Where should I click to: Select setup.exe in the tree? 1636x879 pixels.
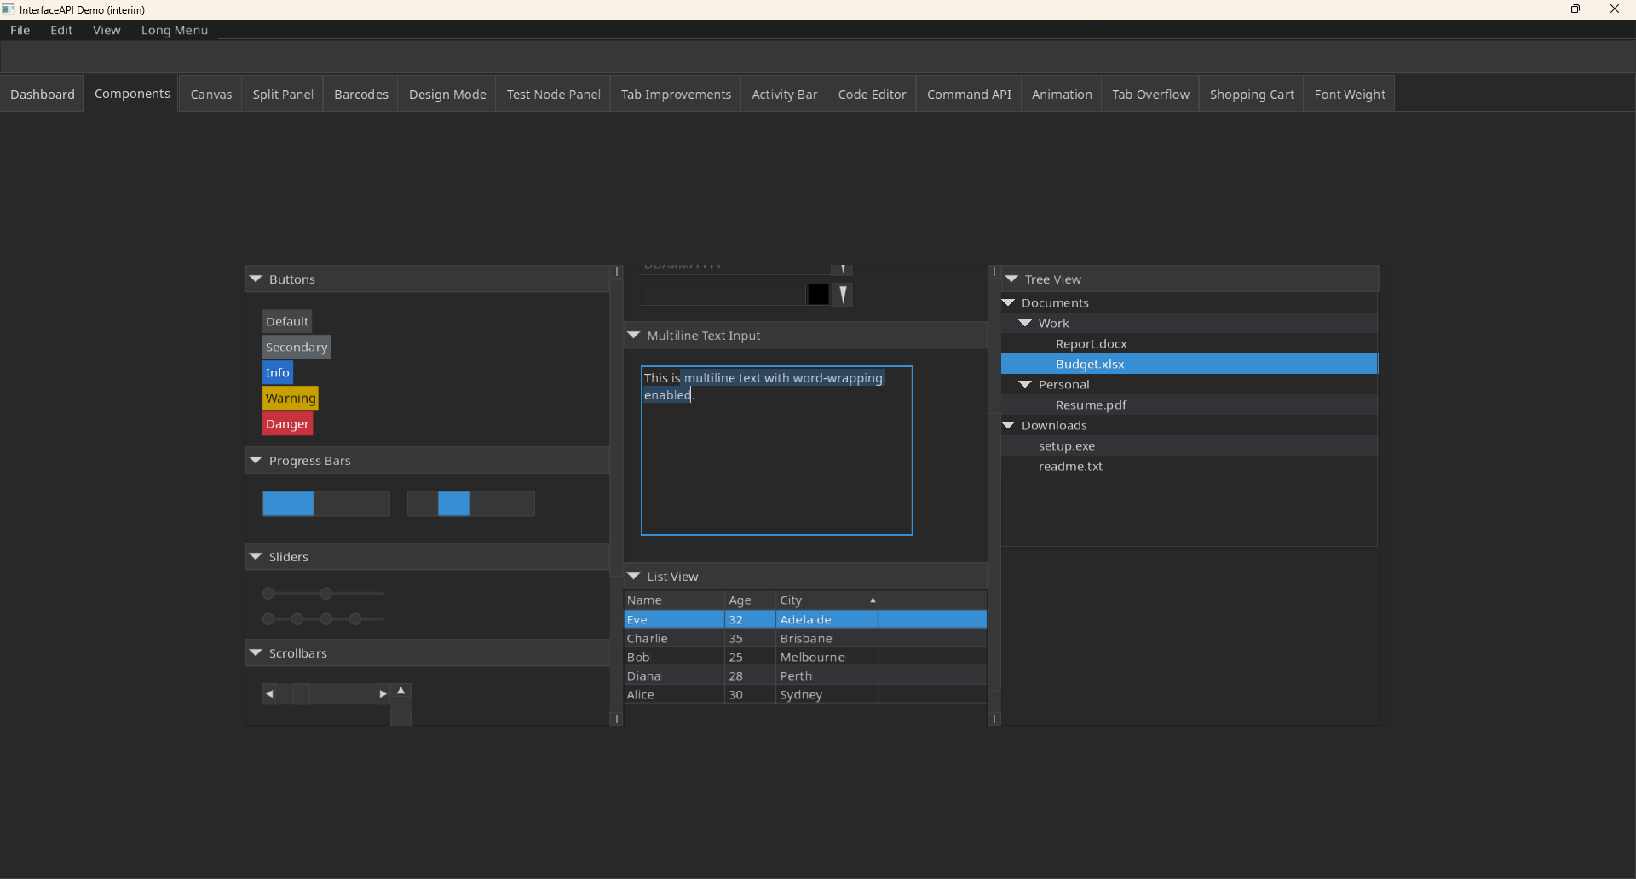pos(1067,446)
